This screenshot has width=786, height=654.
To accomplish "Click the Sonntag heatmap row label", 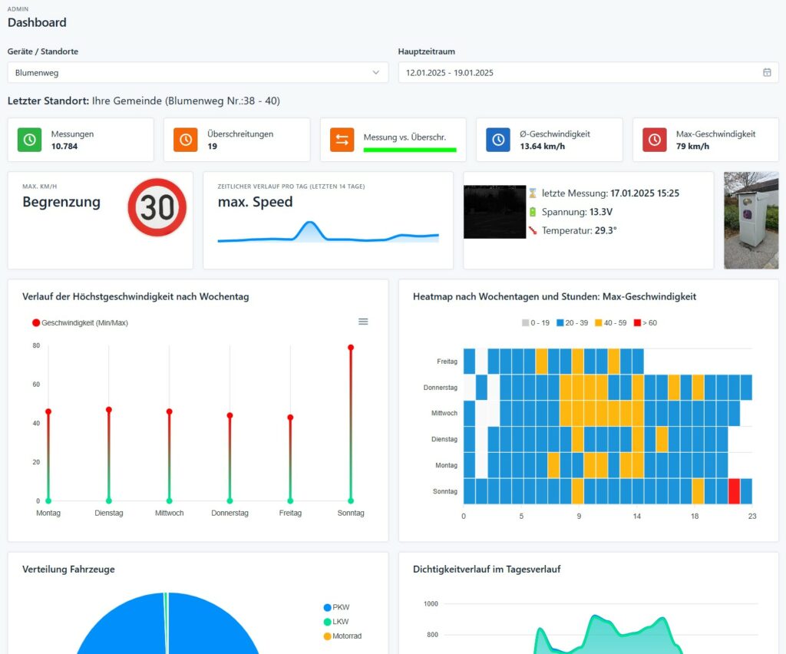I will (x=444, y=491).
